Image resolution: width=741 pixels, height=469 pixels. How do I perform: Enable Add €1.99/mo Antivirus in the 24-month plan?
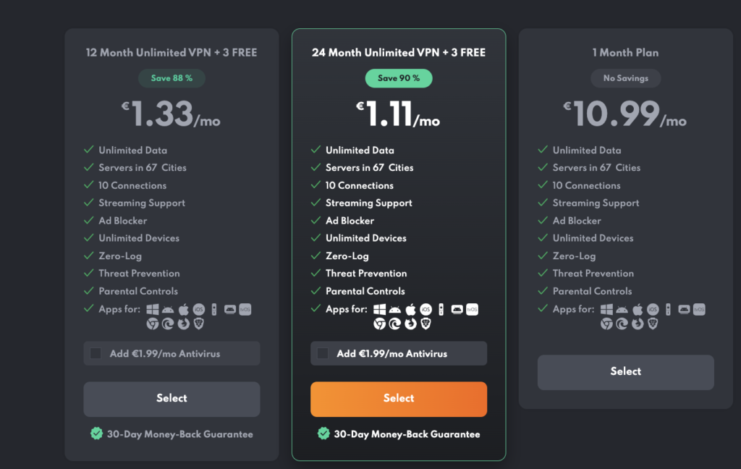pos(323,353)
